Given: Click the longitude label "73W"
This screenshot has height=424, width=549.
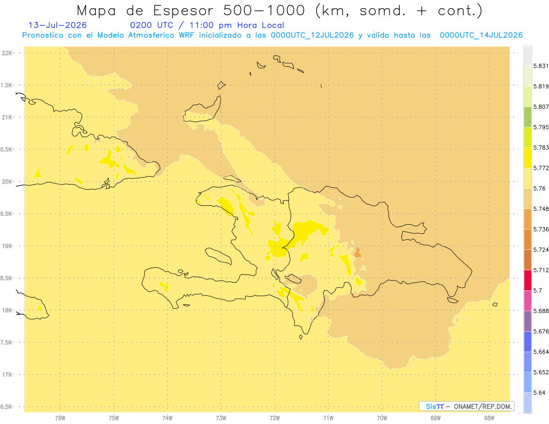Looking at the screenshot, I should tap(221, 418).
